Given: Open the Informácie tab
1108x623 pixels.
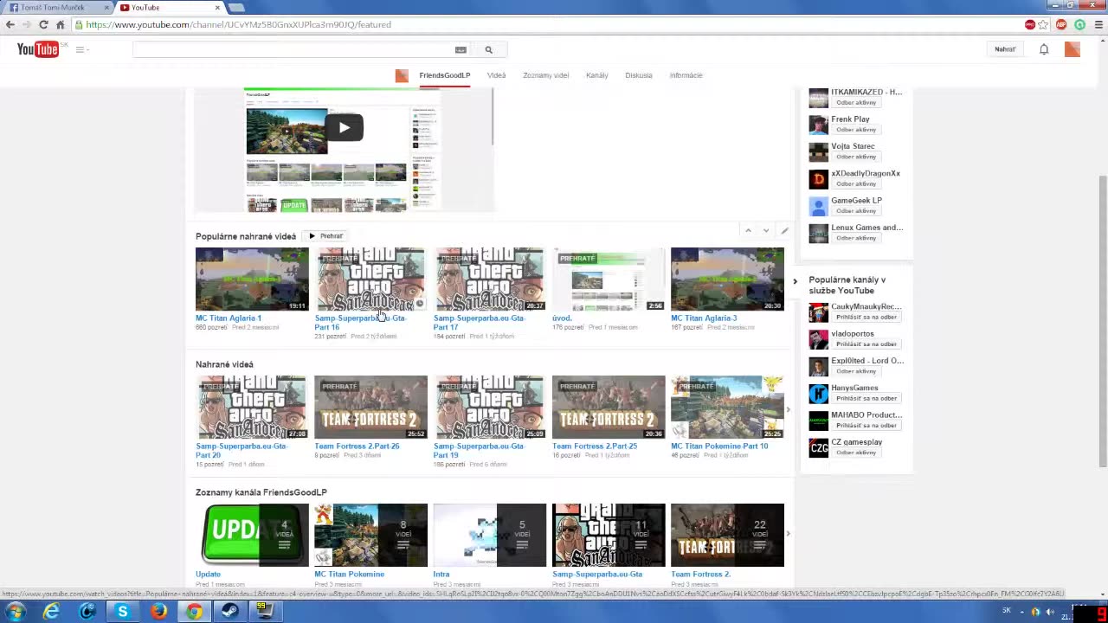Looking at the screenshot, I should pyautogui.click(x=686, y=75).
